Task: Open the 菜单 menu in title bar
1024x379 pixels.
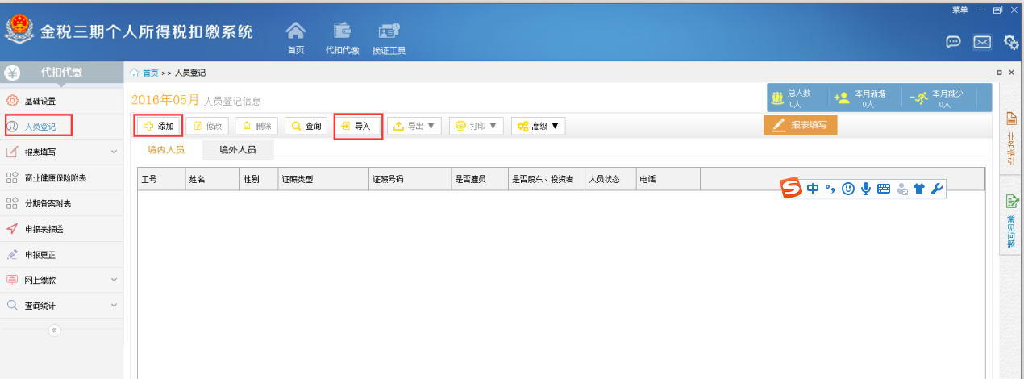Action: pyautogui.click(x=959, y=10)
